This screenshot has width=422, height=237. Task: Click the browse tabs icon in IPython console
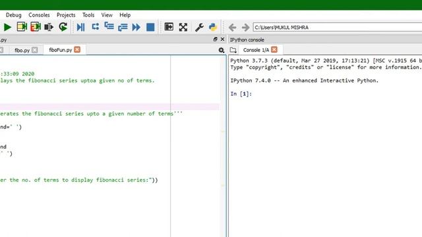[233, 50]
